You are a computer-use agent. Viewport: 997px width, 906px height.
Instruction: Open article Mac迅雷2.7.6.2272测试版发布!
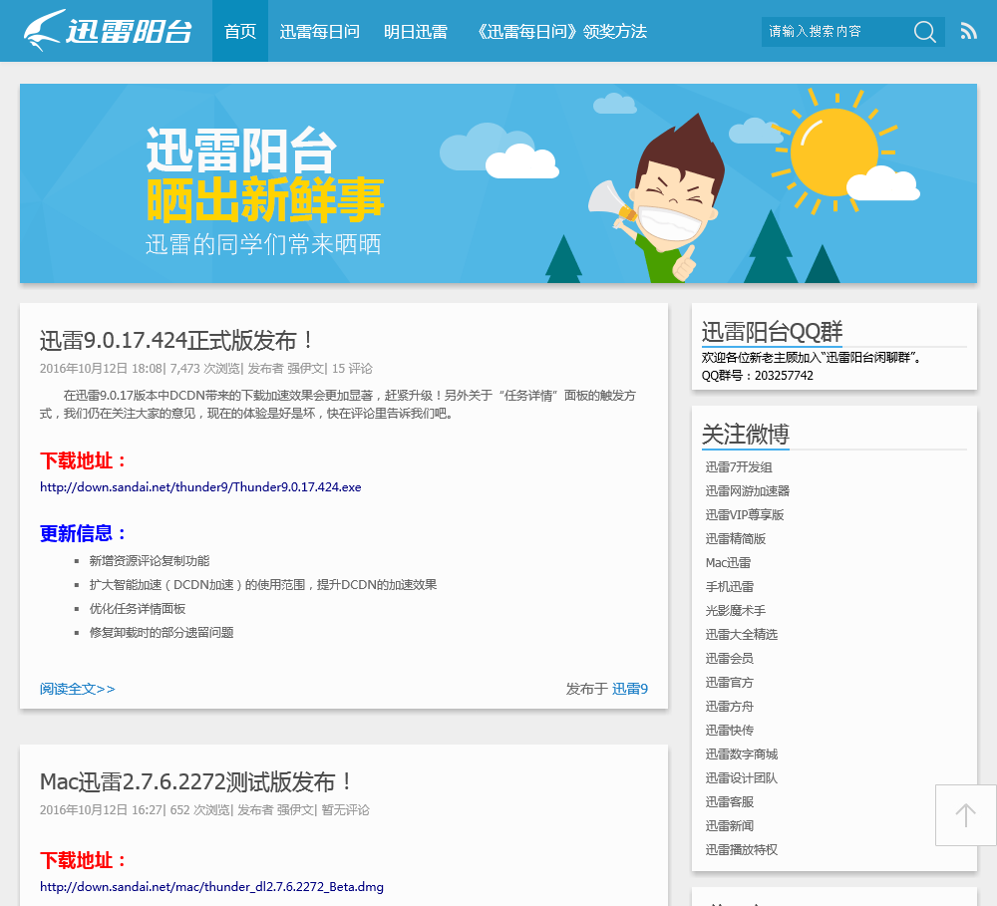[x=195, y=782]
